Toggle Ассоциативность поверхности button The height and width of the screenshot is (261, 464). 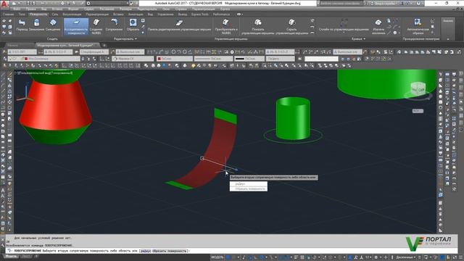coord(75,27)
